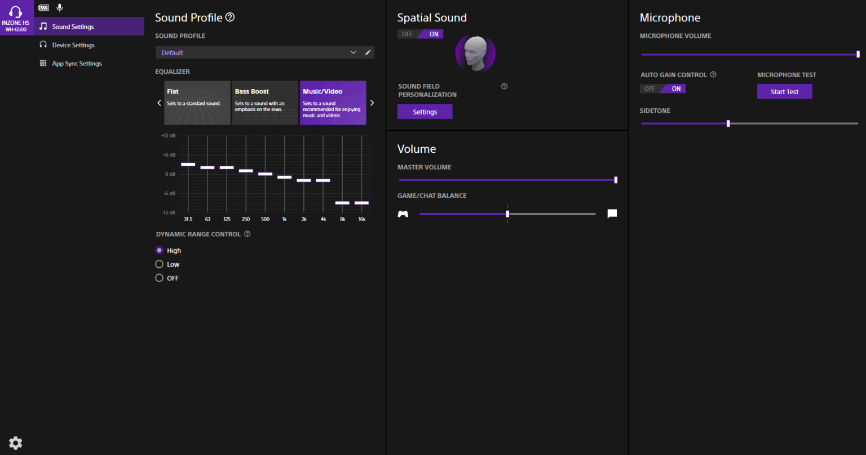Open help icon next to Sound Profile heading
The image size is (866, 455).
click(230, 17)
